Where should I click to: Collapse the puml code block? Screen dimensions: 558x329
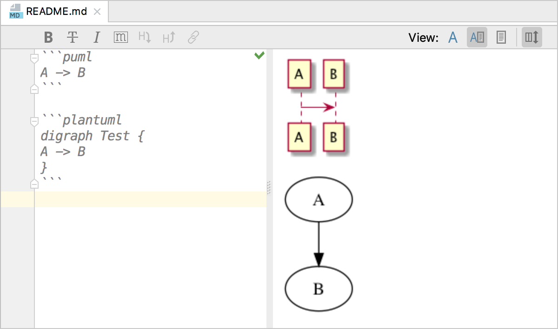[34, 59]
